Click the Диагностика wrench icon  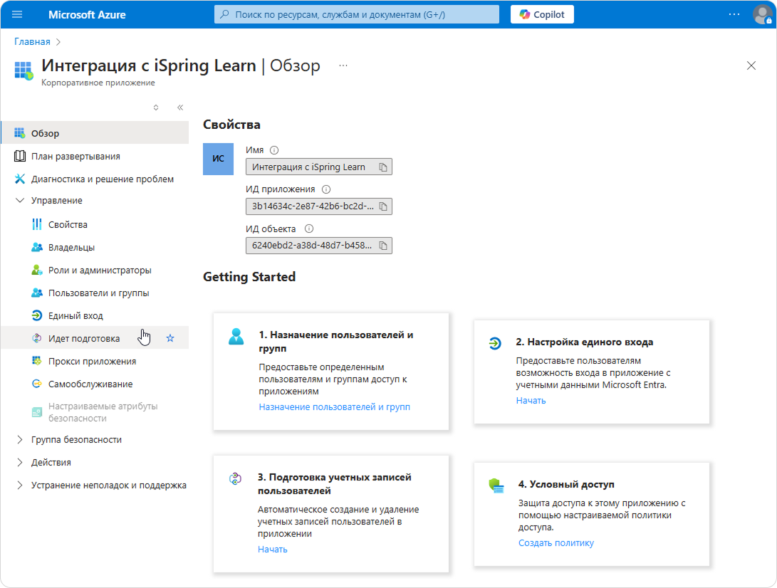[x=19, y=179]
